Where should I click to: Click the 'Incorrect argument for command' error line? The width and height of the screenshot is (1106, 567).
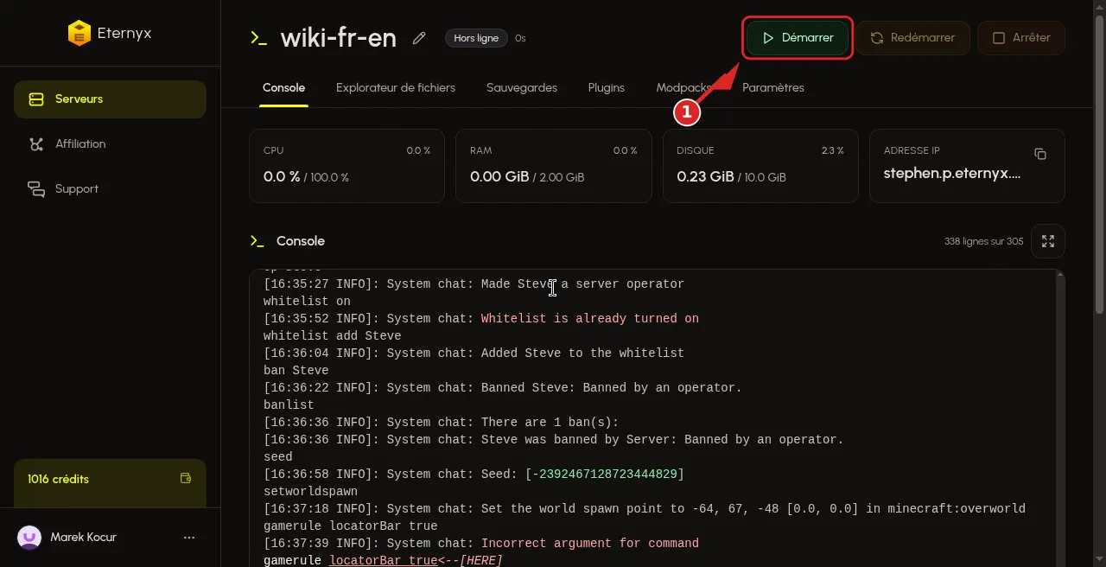click(x=590, y=544)
